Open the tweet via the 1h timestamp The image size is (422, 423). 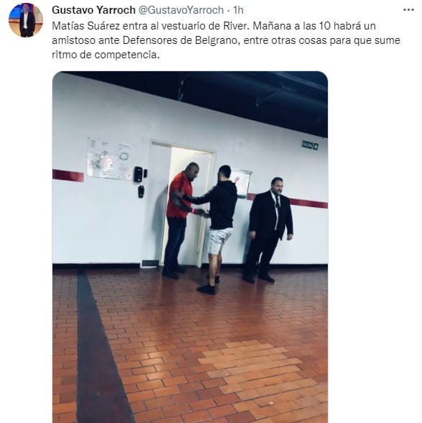pyautogui.click(x=239, y=10)
